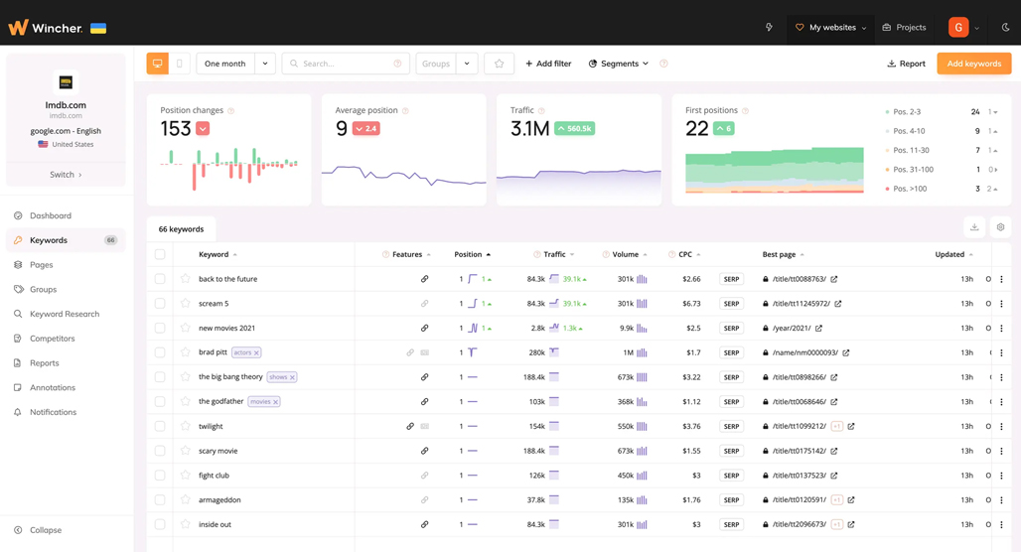
Task: Click help icon beside First positions
Action: pyautogui.click(x=745, y=110)
